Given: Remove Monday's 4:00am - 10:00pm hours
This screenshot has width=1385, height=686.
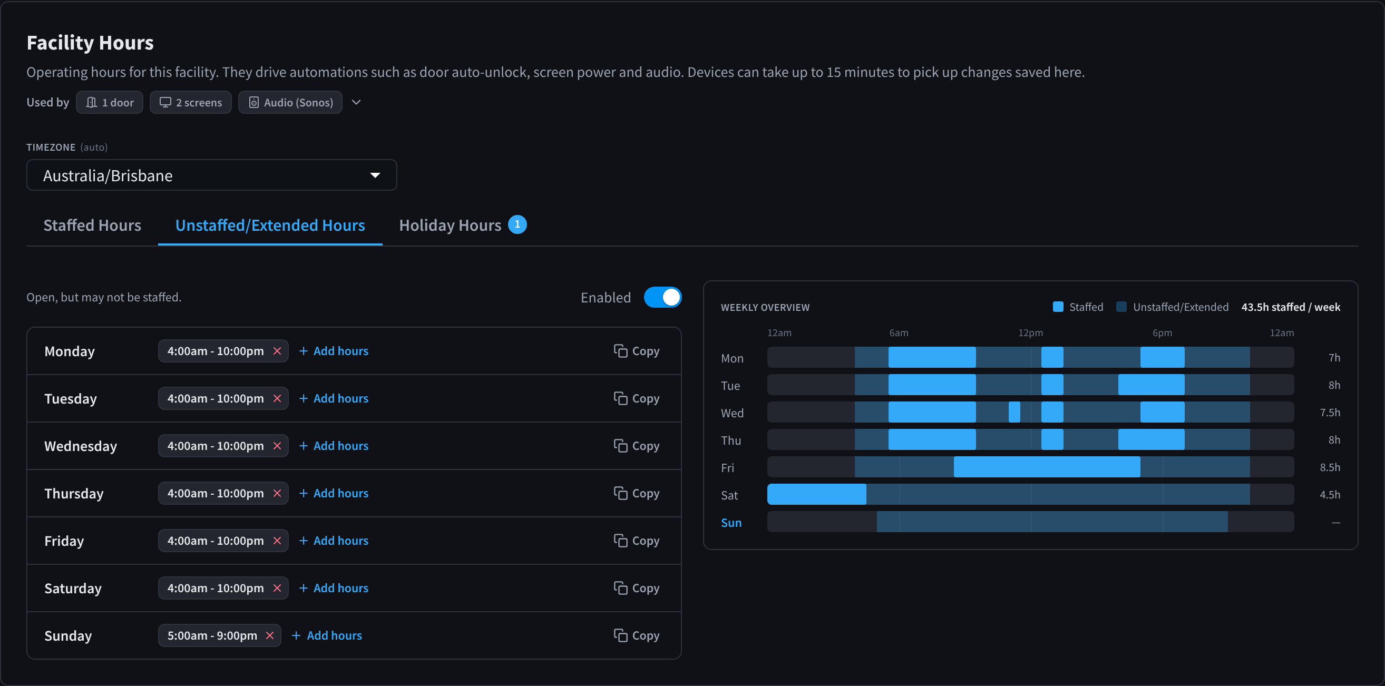Looking at the screenshot, I should [x=277, y=351].
